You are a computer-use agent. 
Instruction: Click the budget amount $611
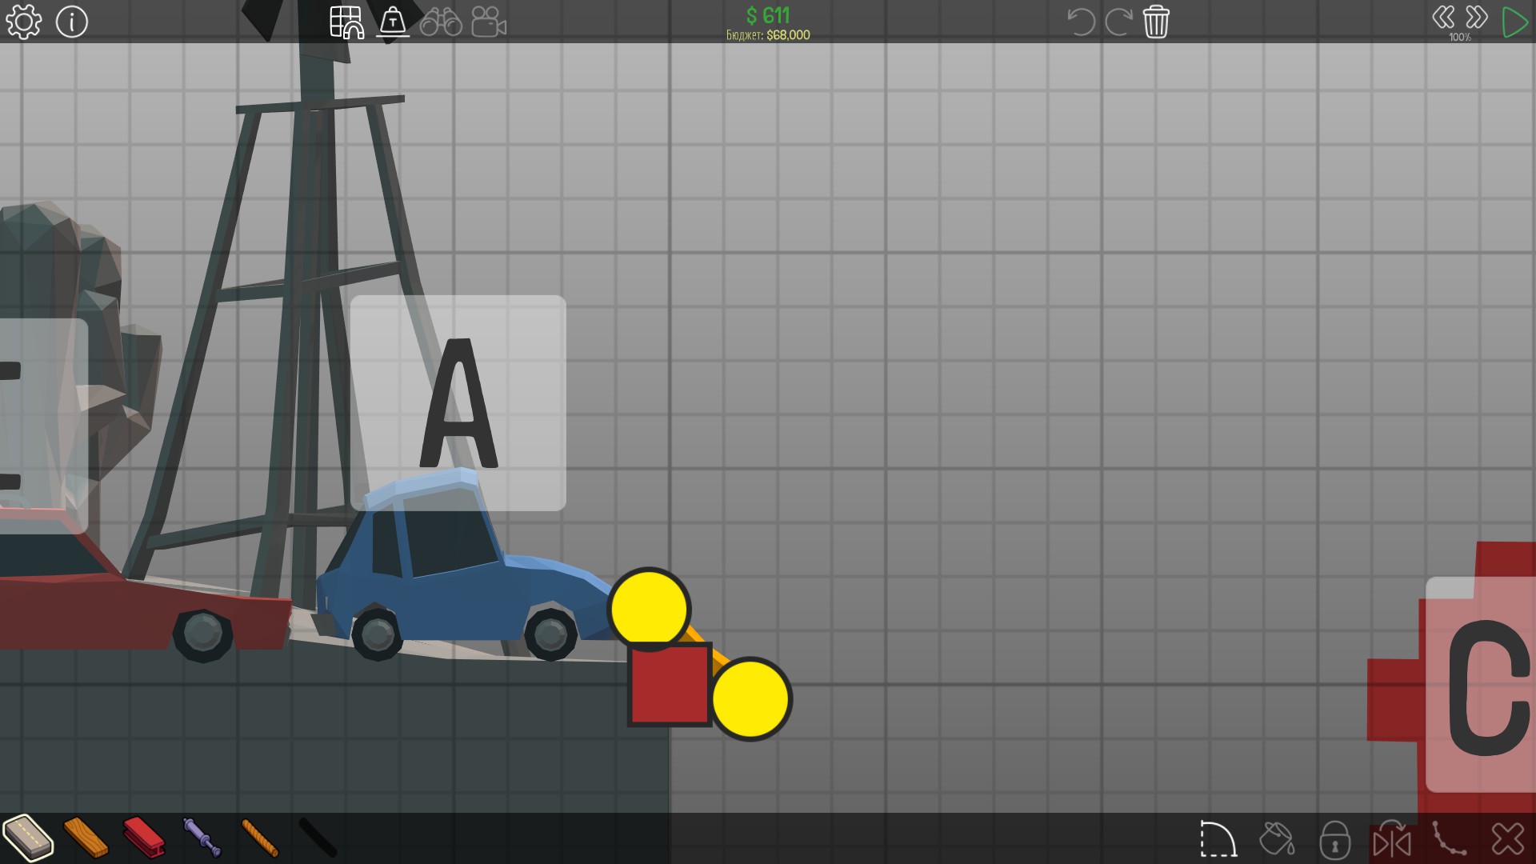[767, 15]
